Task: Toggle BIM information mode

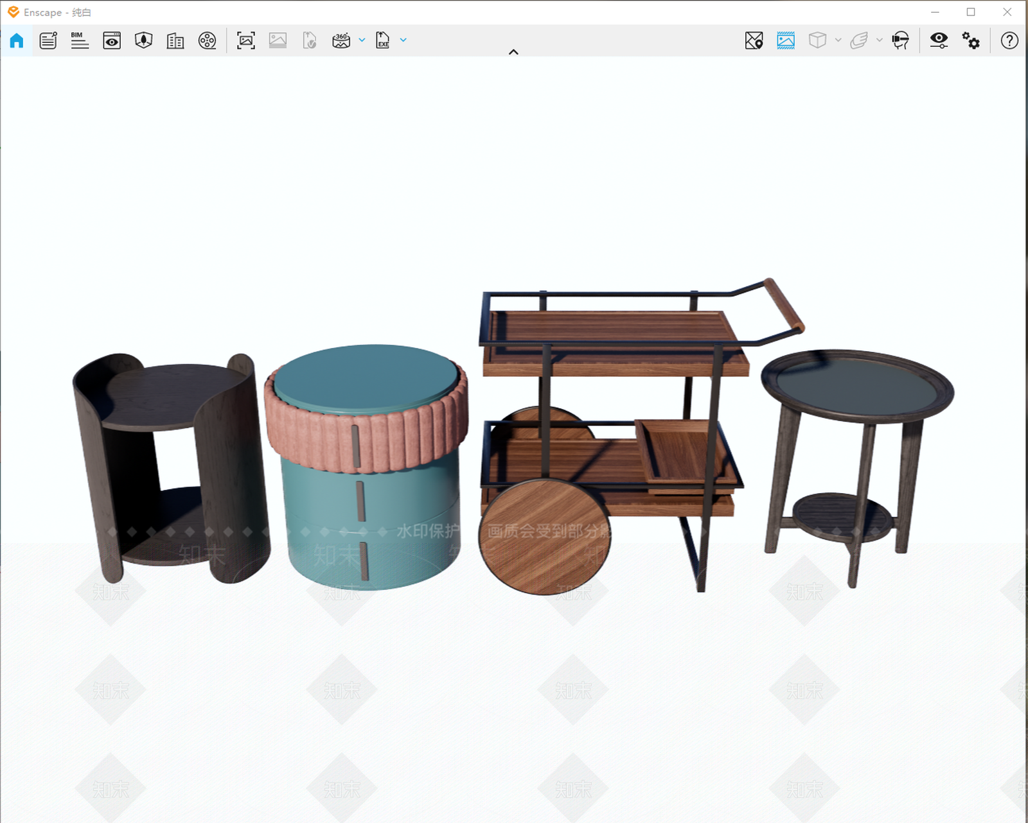Action: tap(80, 40)
